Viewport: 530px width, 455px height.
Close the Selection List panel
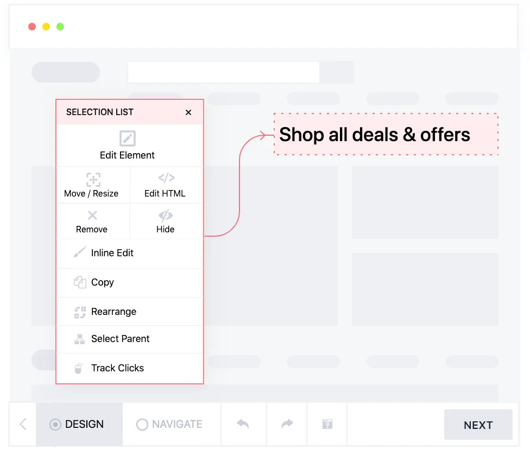[x=188, y=112]
